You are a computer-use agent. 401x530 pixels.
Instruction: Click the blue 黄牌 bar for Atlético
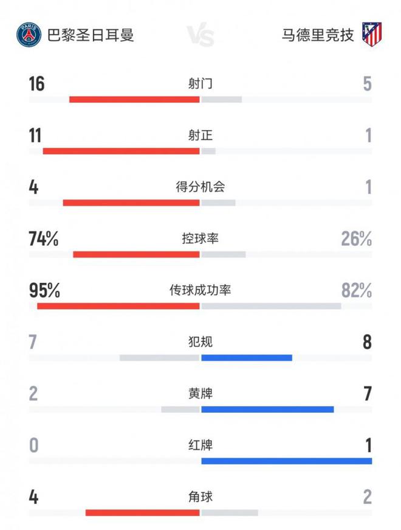pos(267,410)
